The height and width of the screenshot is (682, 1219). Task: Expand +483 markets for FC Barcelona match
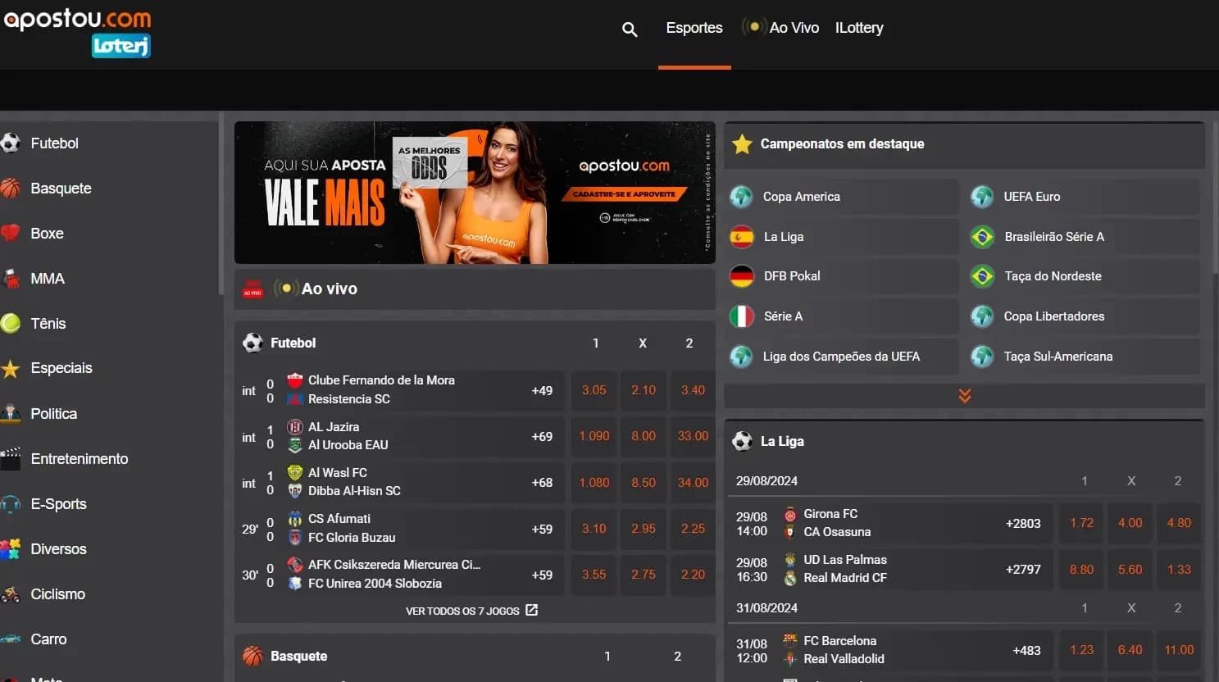point(1026,650)
